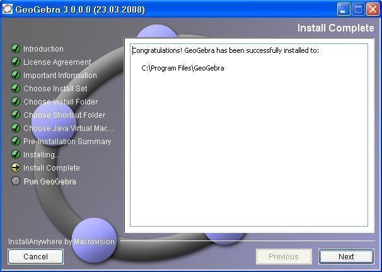382x272 pixels.
Task: Click the C:\Program Files\GeoGebra path text
Action: [x=183, y=68]
